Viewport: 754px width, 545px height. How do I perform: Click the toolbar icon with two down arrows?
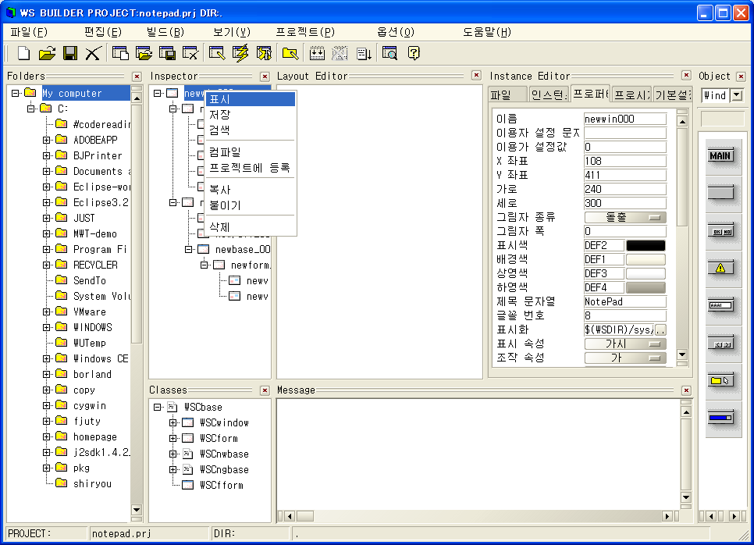[x=317, y=53]
